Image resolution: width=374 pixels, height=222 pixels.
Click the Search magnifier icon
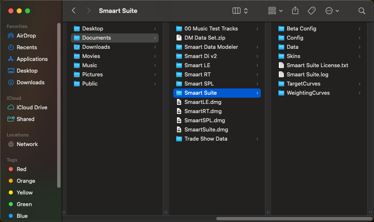[x=361, y=11]
